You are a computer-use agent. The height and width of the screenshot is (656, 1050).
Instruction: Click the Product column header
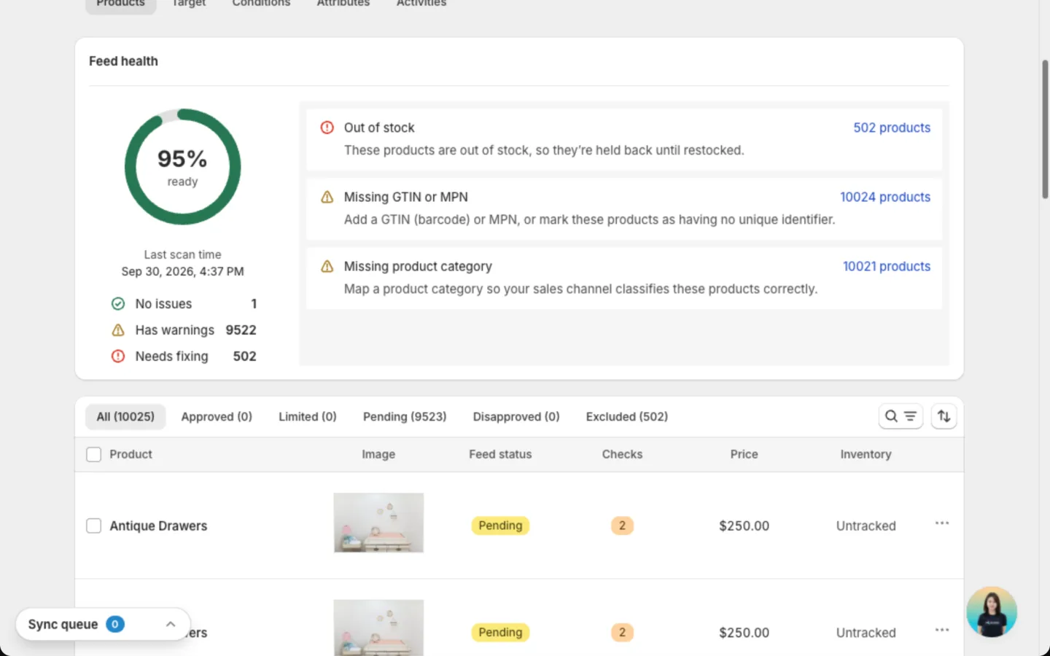131,454
